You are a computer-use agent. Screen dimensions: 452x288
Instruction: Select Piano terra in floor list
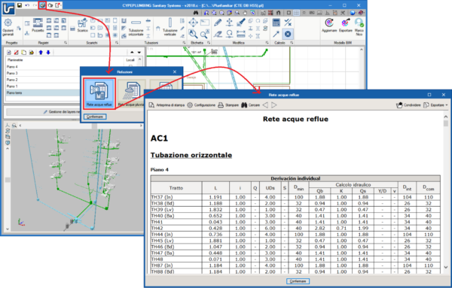tap(43, 92)
